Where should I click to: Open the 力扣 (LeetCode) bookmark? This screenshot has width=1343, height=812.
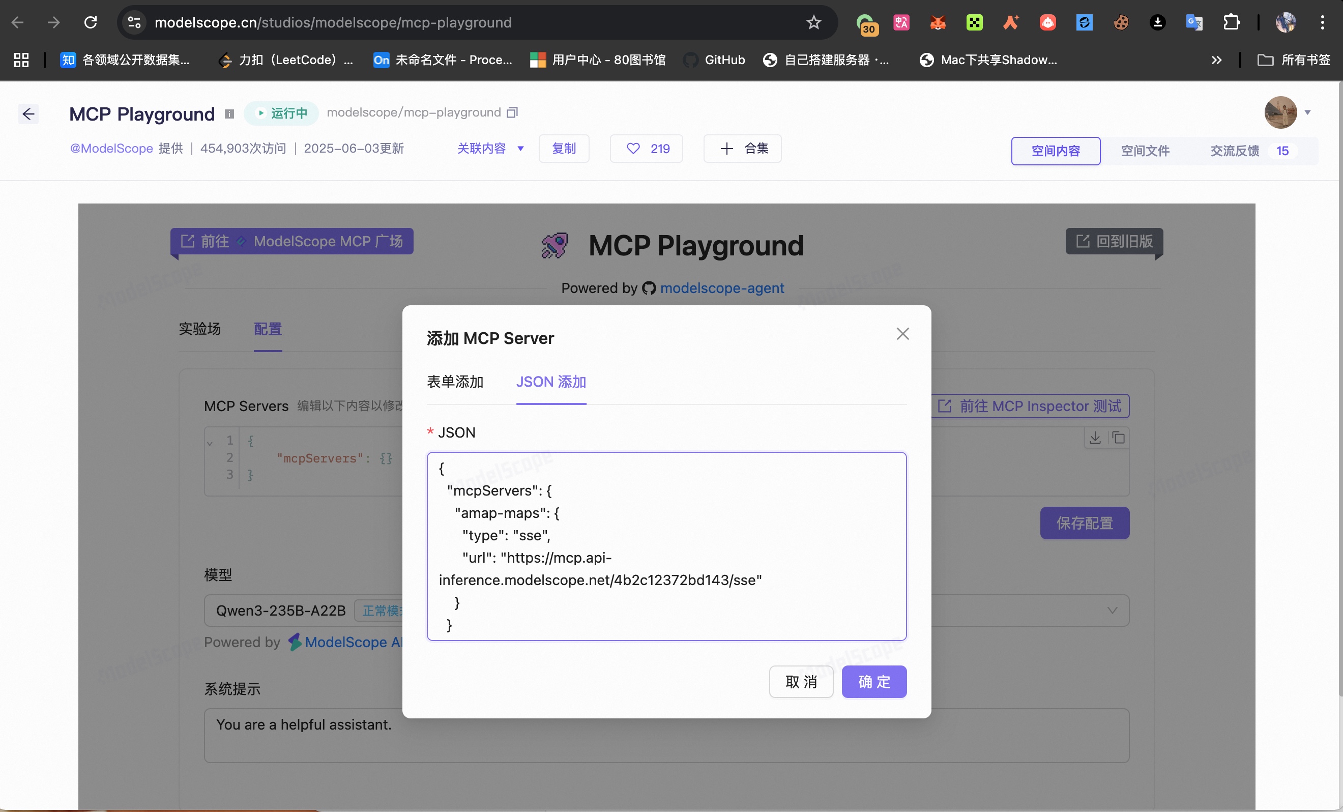coord(285,60)
